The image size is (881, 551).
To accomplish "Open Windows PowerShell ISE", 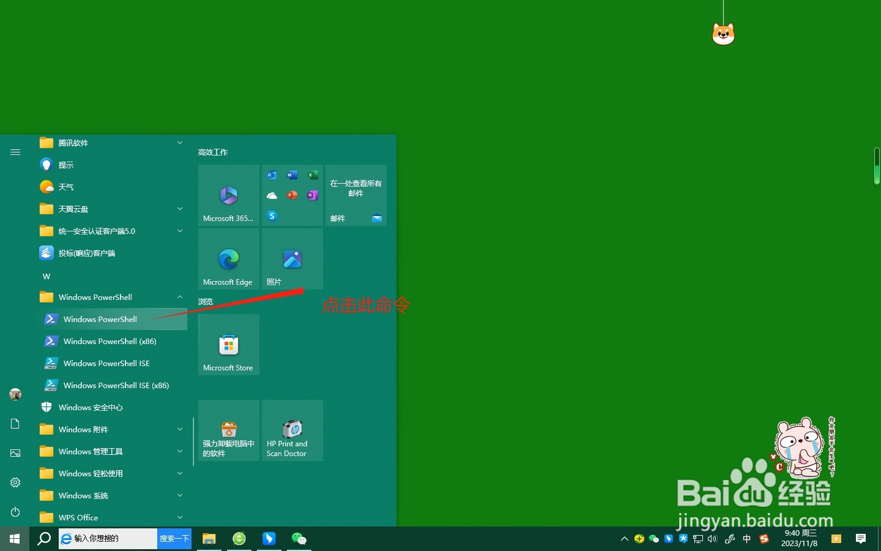I will pos(113,363).
